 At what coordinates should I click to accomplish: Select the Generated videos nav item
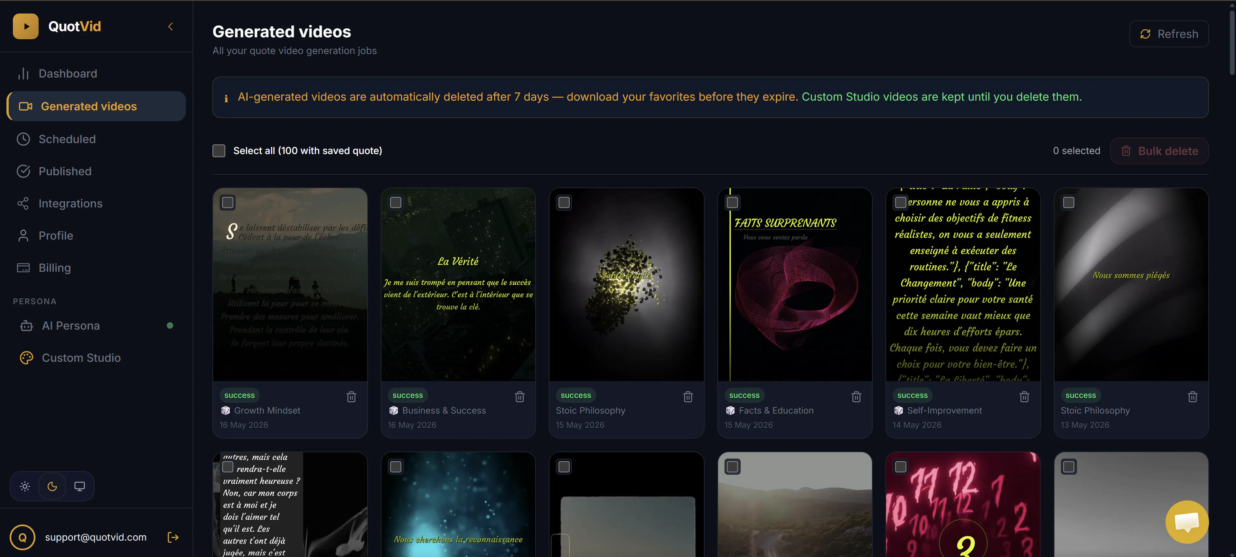point(96,106)
